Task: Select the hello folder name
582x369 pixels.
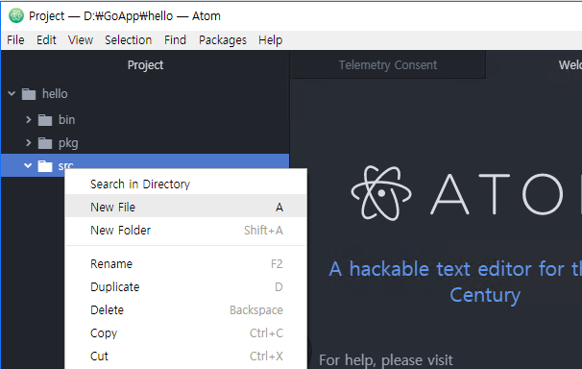Action: (55, 93)
